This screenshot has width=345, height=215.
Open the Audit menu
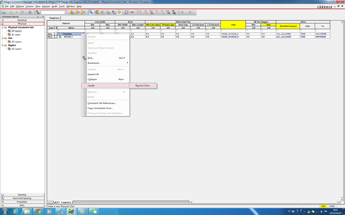[x=54, y=6]
